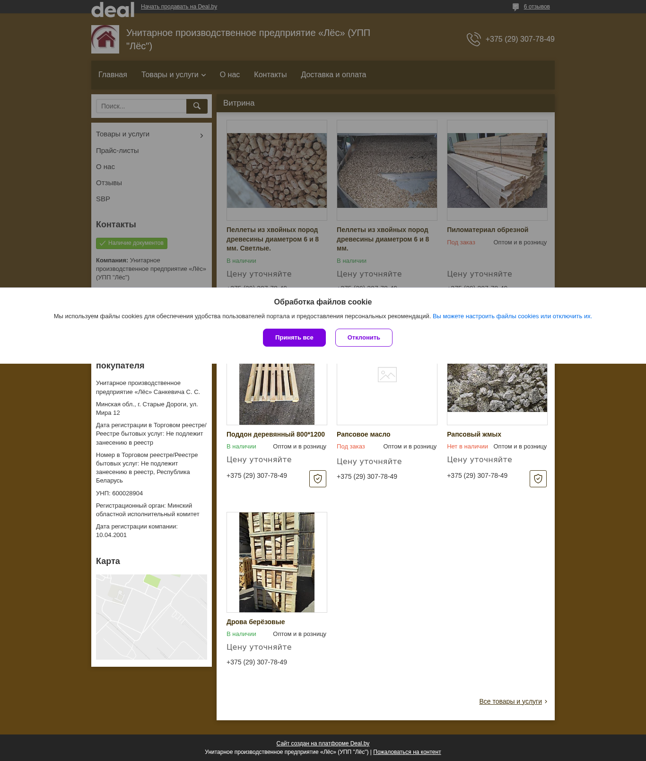This screenshot has height=761, width=646.
Task: Open the О нас navbar item
Action: click(x=230, y=75)
